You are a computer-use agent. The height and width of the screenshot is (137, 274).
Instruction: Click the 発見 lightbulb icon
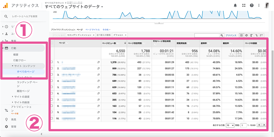click(x=7, y=119)
